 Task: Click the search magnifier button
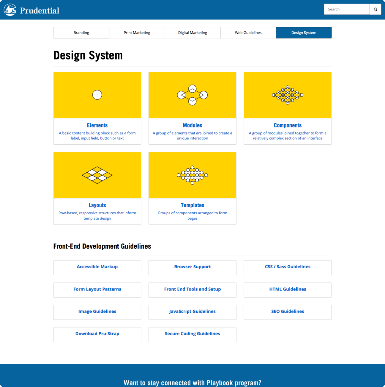(375, 9)
